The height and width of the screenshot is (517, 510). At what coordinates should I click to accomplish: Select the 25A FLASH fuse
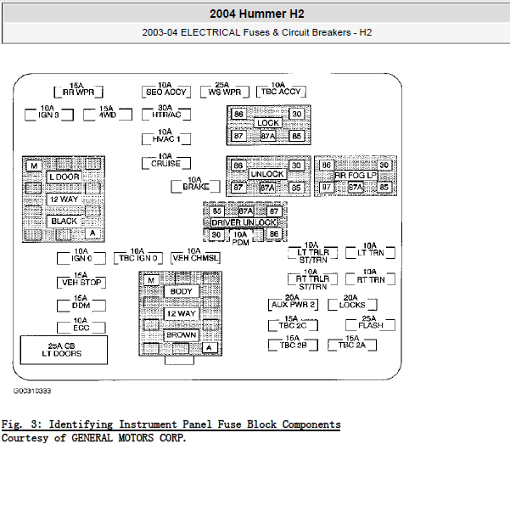[370, 325]
